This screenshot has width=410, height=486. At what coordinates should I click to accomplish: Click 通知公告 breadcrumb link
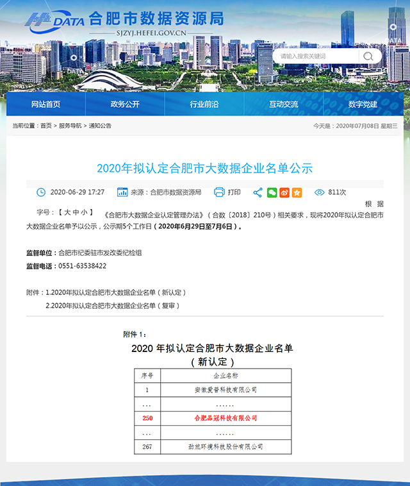point(100,126)
